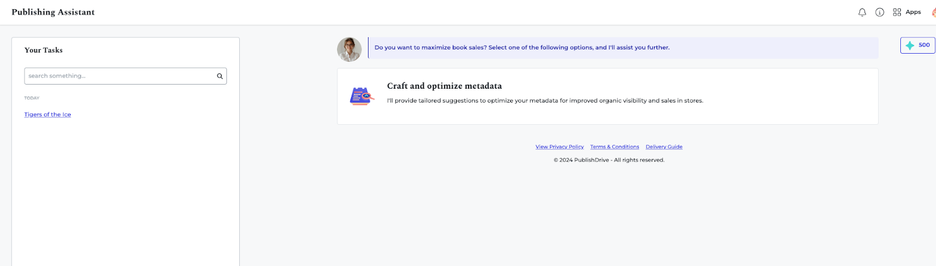This screenshot has width=936, height=266.
Task: Click the user profile avatar at header edge
Action: pos(934,12)
